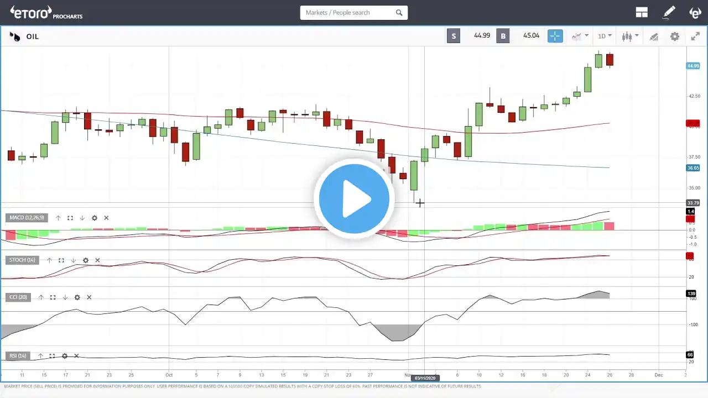Viewport: 708px width, 398px height.
Task: Click the S sell button
Action: 454,36
